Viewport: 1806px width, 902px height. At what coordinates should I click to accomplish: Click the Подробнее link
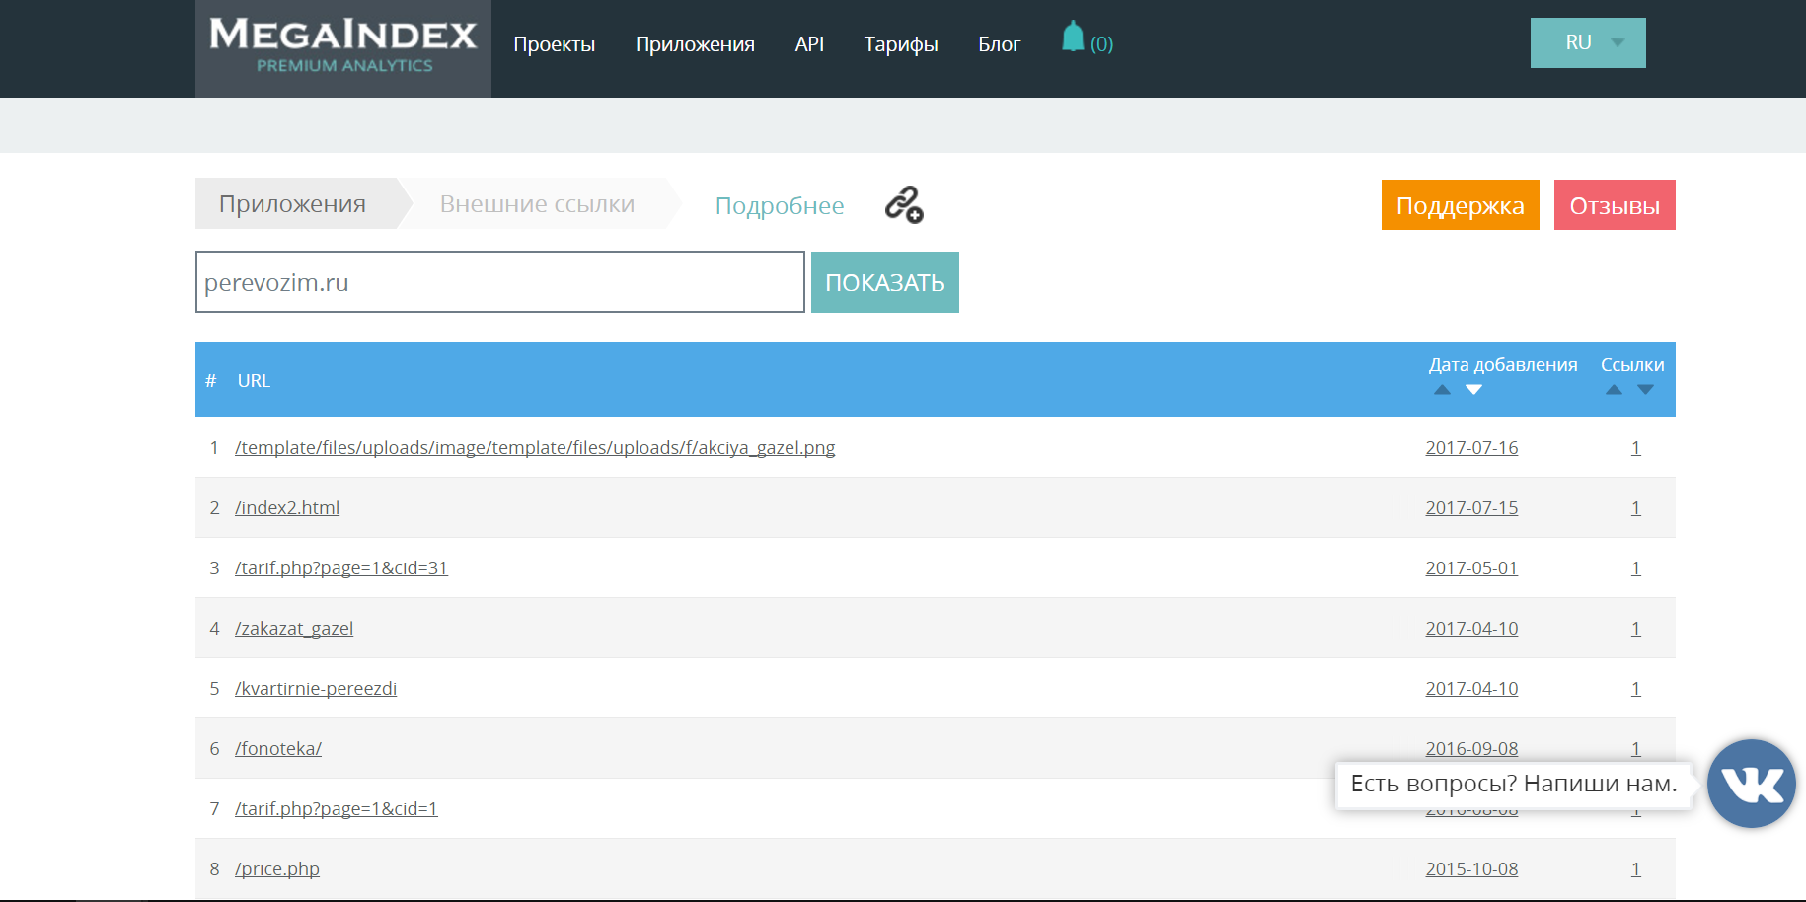pyautogui.click(x=780, y=205)
